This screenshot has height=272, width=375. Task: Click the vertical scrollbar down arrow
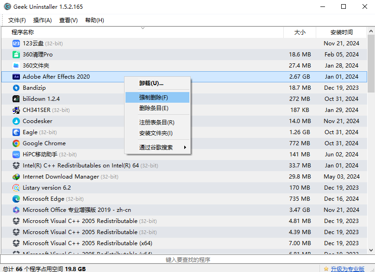(371, 250)
